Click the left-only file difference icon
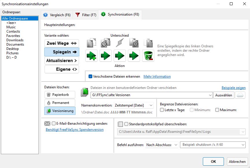Image resolution: width=250 pixels, height=168 pixels. tap(91, 43)
